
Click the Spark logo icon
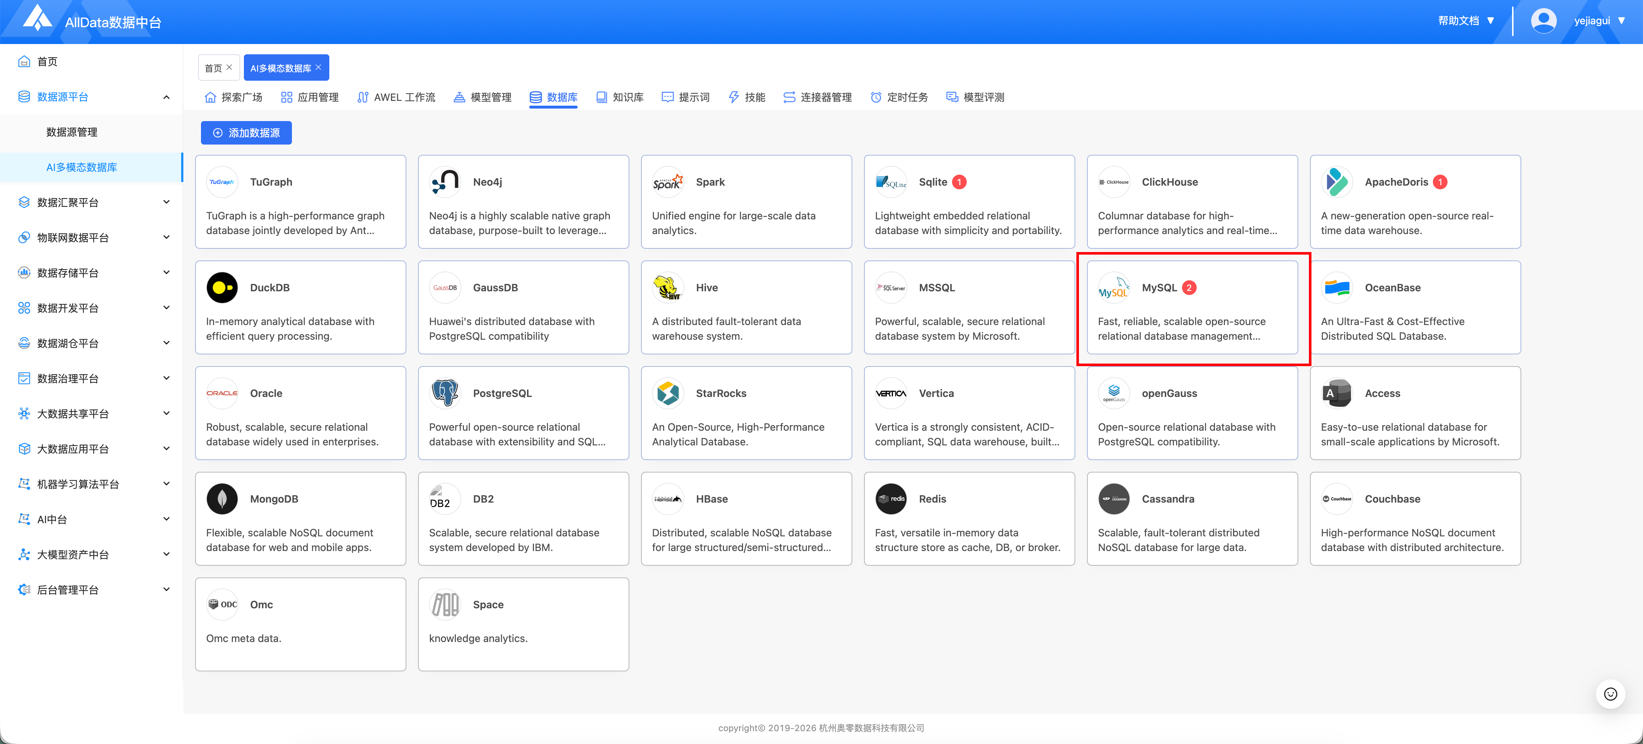(x=668, y=182)
